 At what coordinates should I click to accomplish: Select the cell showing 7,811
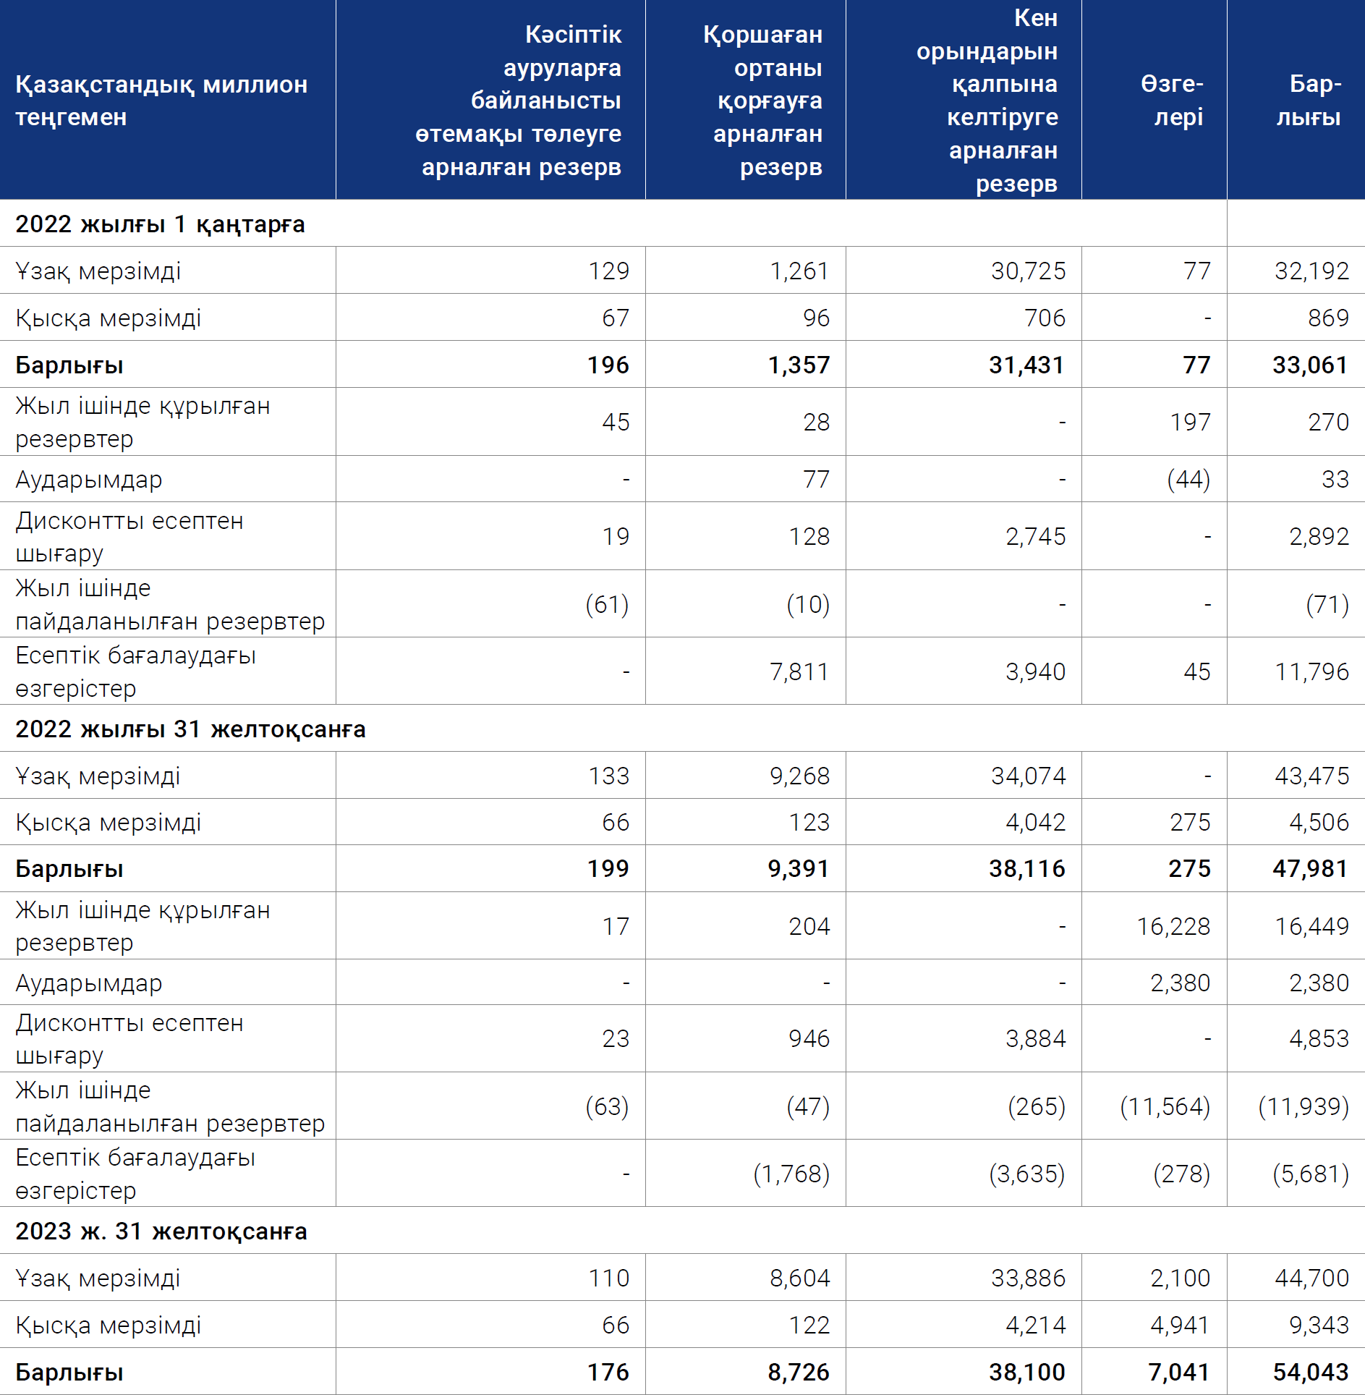click(799, 672)
